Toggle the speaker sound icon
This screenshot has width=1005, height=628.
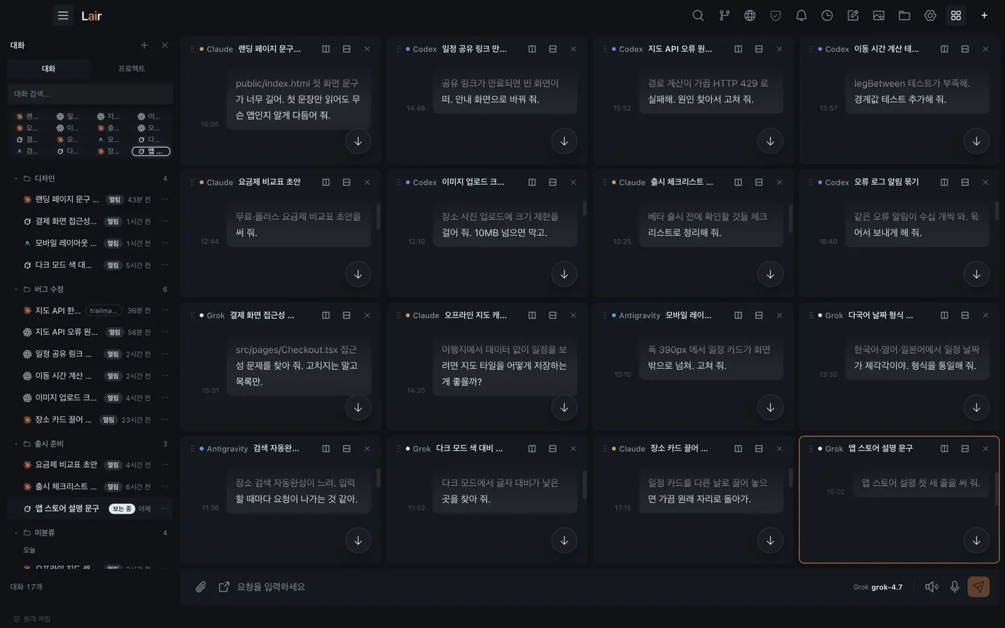(932, 587)
